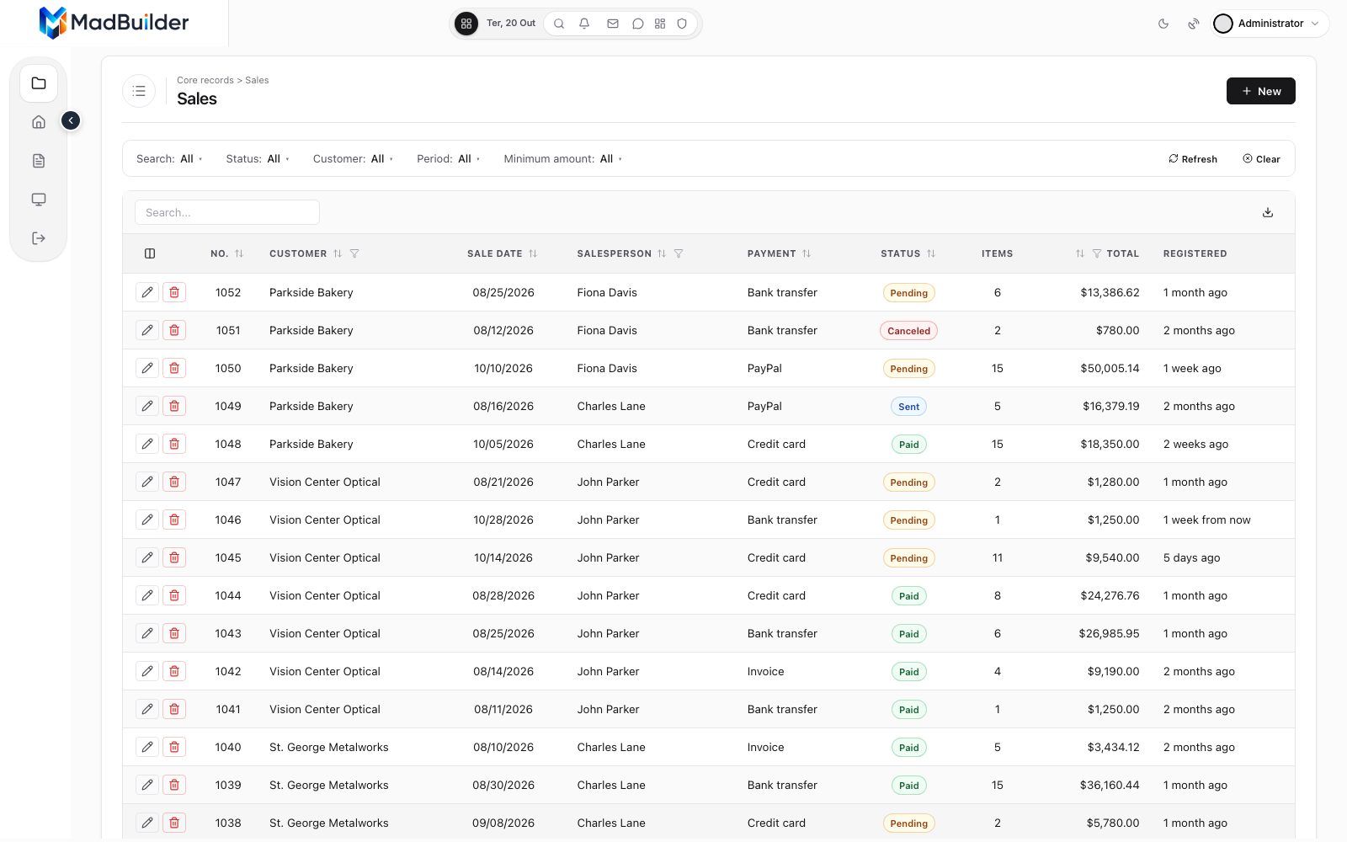Screen dimensions: 1347x842
Task: Filter the Total column with funnel icon
Action: pyautogui.click(x=1097, y=253)
